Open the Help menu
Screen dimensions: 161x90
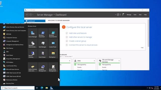[145, 15]
